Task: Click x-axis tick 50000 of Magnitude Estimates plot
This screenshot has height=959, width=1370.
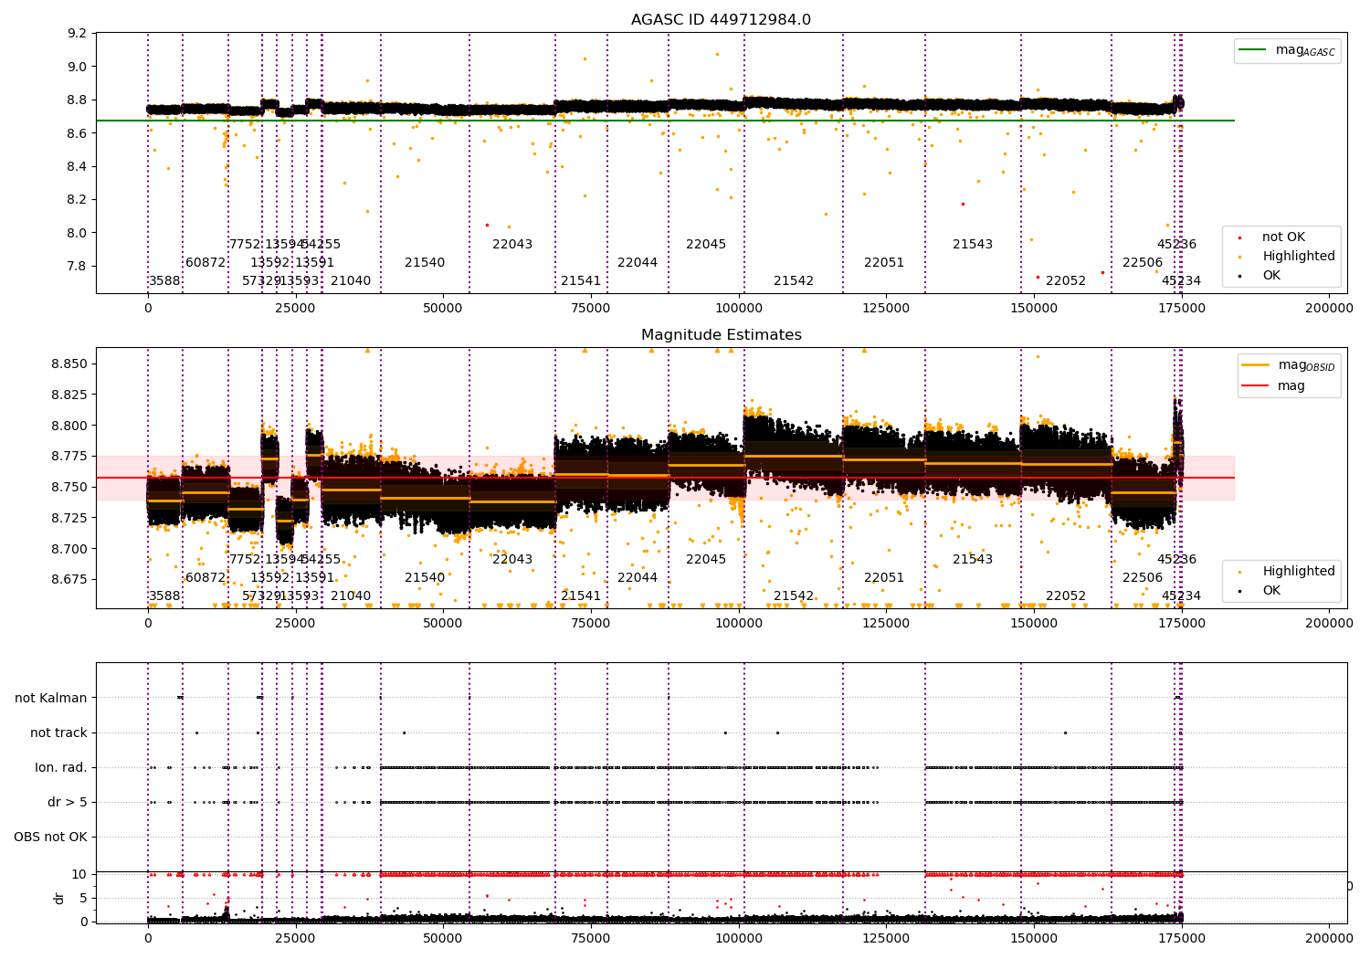Action: 443,624
